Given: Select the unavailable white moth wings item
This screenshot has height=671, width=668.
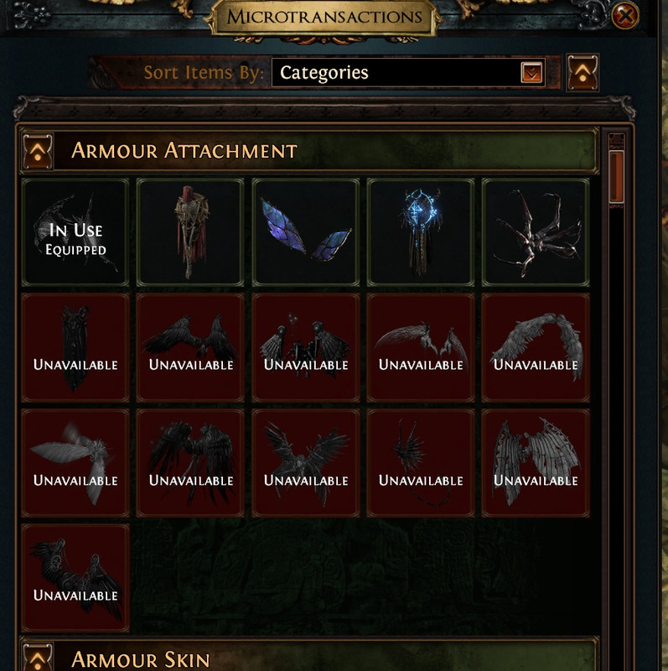Looking at the screenshot, I should click(75, 463).
